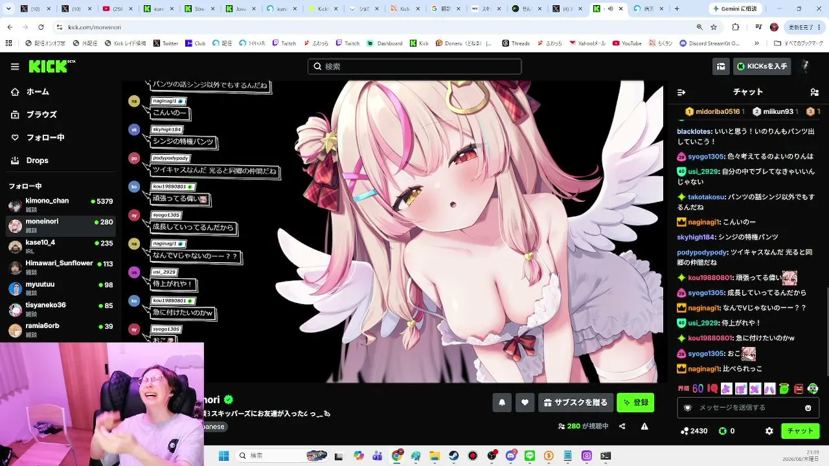
Task: Report the stream with warning triangle icon
Action: point(644,427)
